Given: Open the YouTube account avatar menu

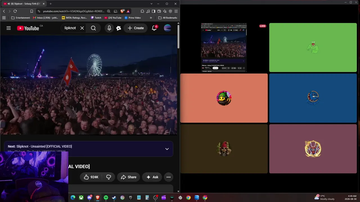Looking at the screenshot, I should (167, 28).
